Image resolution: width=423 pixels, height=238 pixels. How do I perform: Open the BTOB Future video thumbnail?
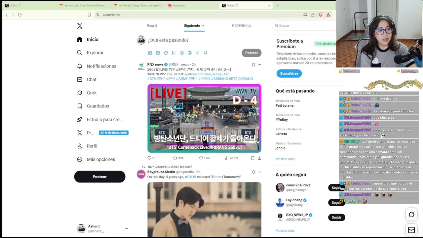tap(204, 210)
